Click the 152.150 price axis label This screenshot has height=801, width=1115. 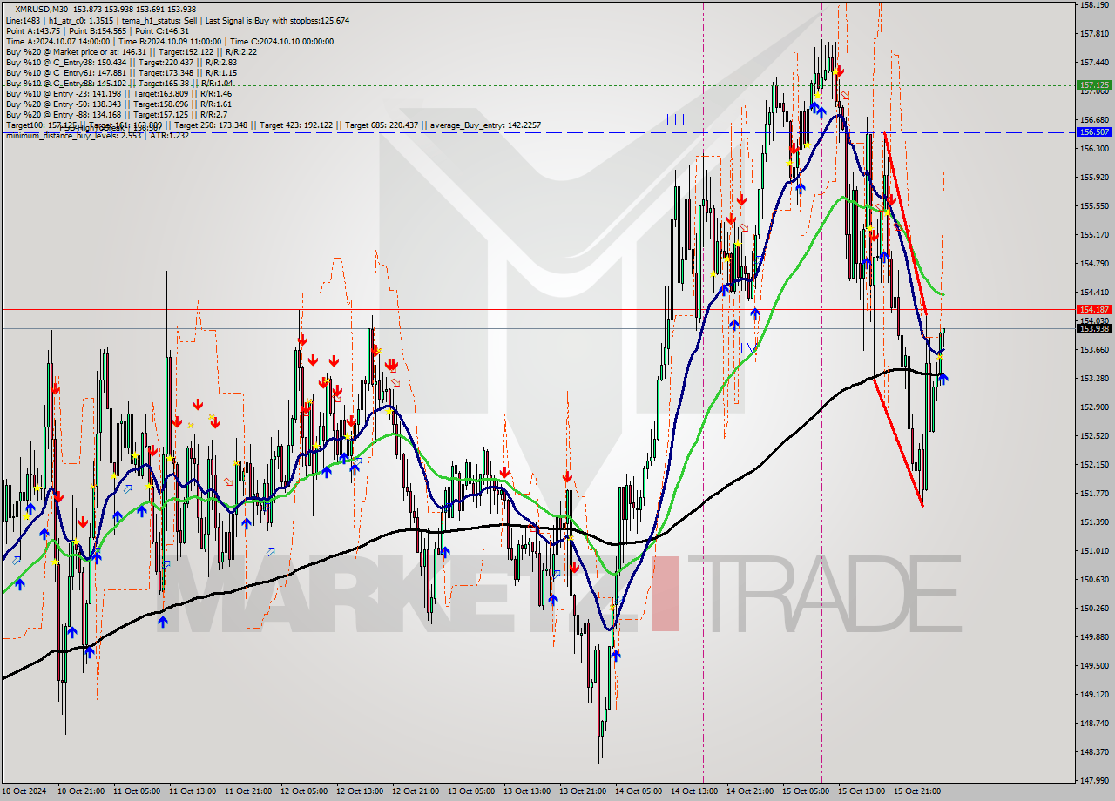point(1094,465)
